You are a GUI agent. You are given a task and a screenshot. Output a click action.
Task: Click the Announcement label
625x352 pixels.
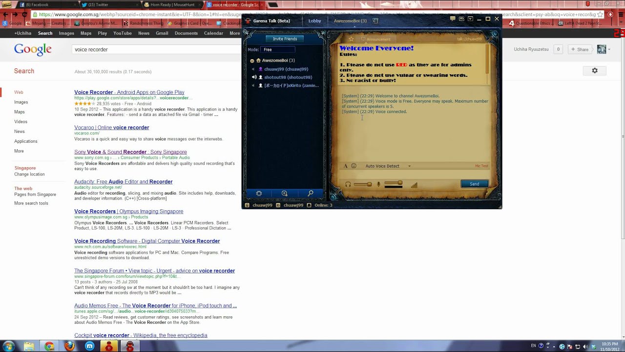[378, 39]
